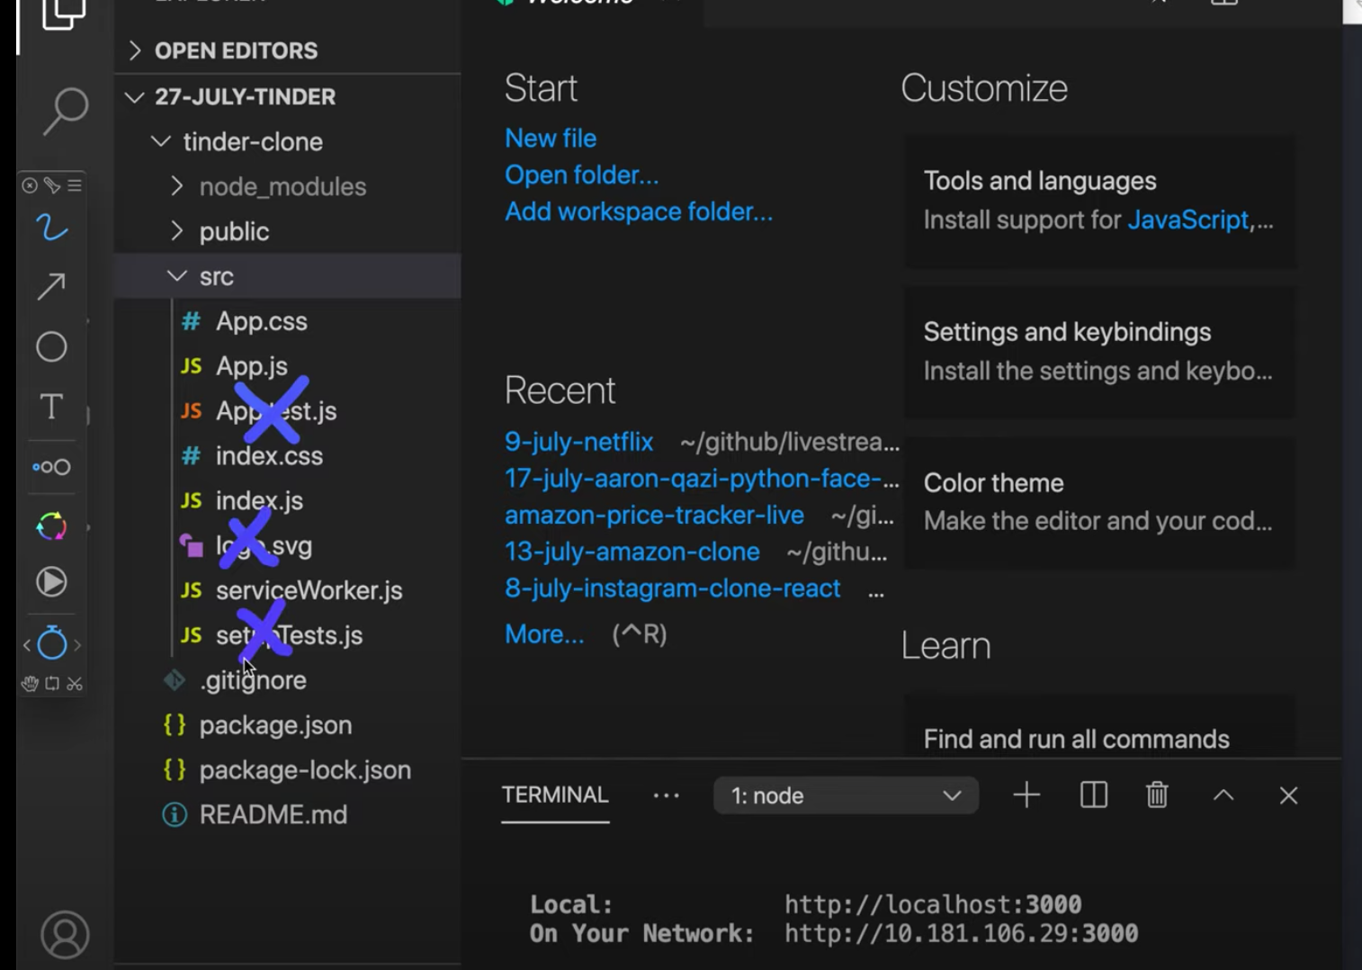This screenshot has height=970, width=1362.
Task: Select the arrow drawing tool
Action: pos(51,287)
